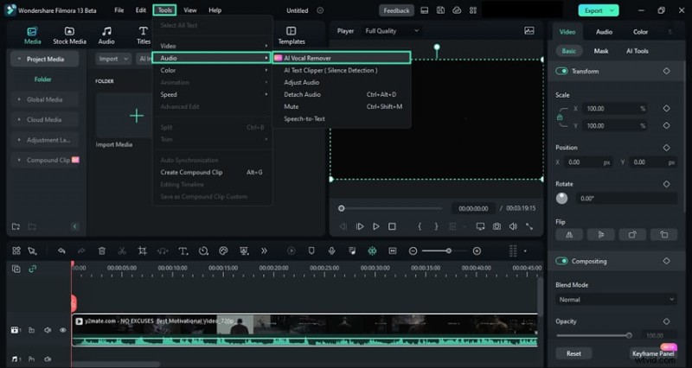Click the snapshot camera icon in player
Viewport: 692px width, 368px height.
click(x=497, y=226)
